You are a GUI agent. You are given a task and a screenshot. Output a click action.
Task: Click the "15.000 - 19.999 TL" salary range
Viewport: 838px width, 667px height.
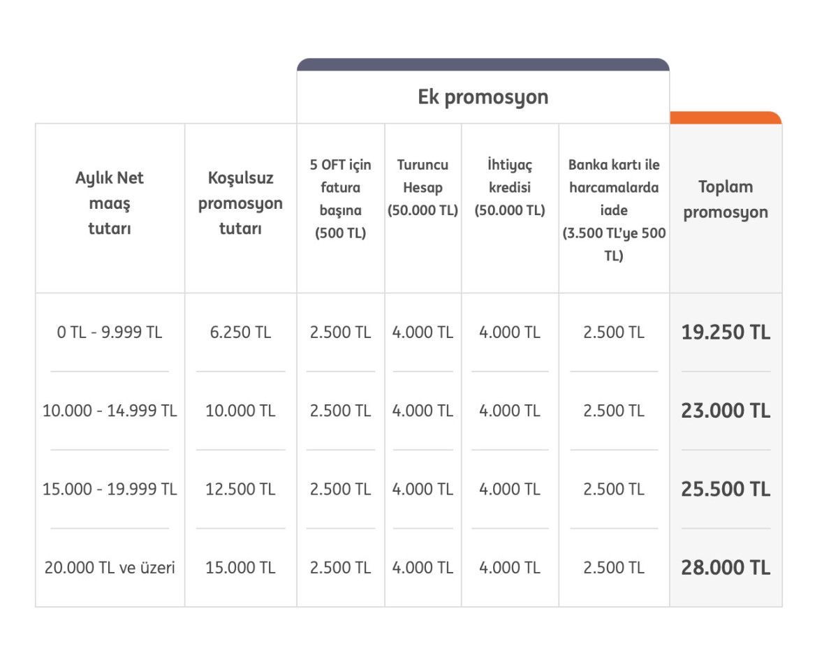pyautogui.click(x=110, y=490)
